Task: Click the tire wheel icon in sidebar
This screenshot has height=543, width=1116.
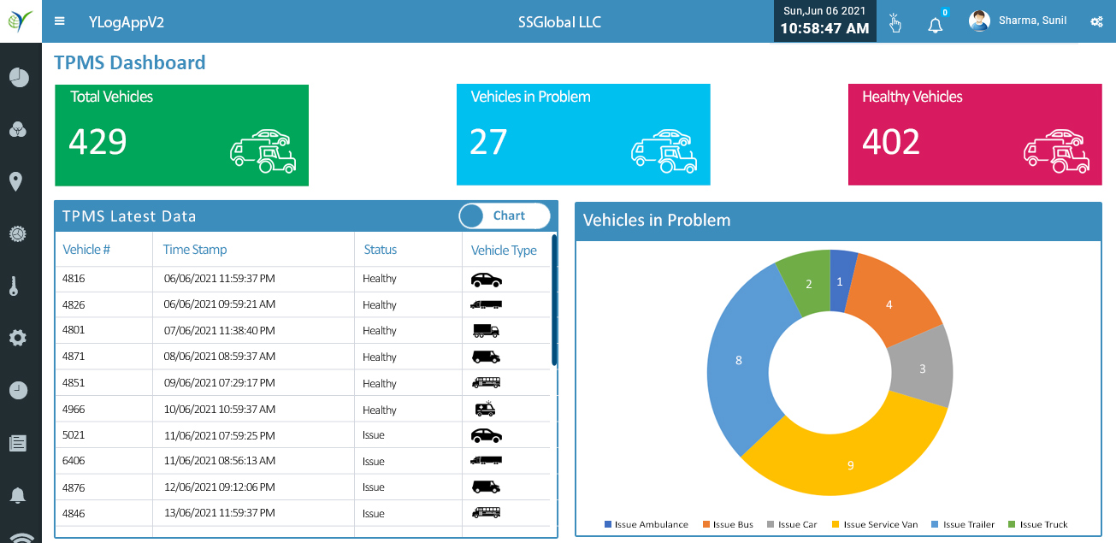Action: (x=17, y=233)
